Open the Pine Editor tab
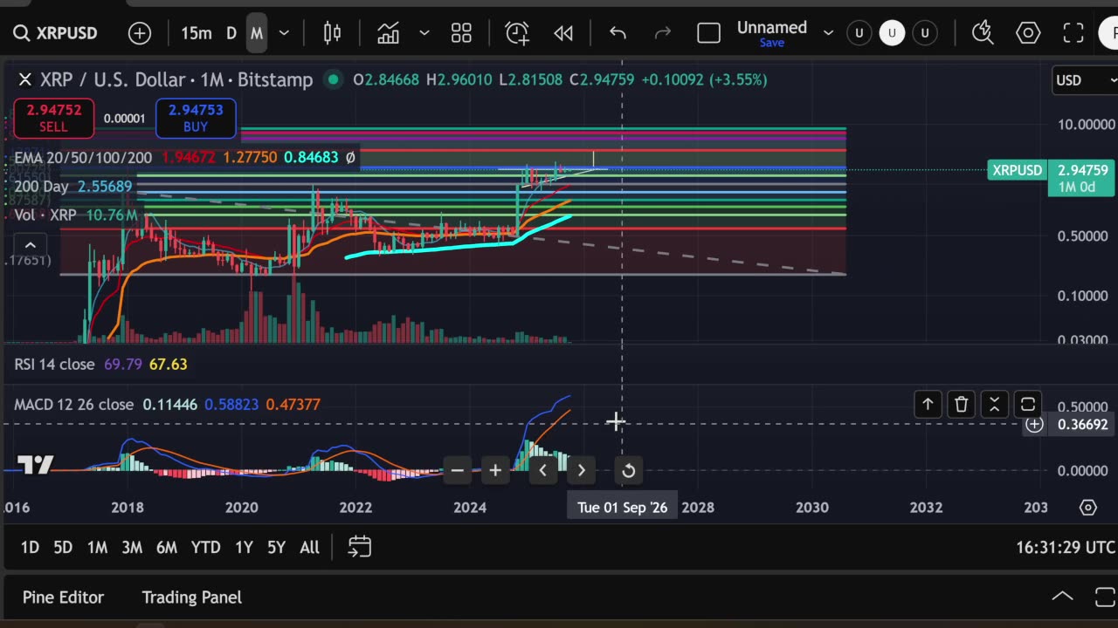 (63, 597)
